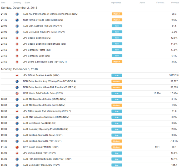Click the Forecast column header

click(160, 3)
